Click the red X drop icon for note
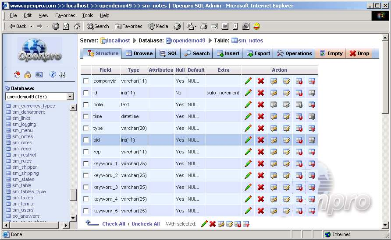The image size is (391, 240). tap(261, 104)
